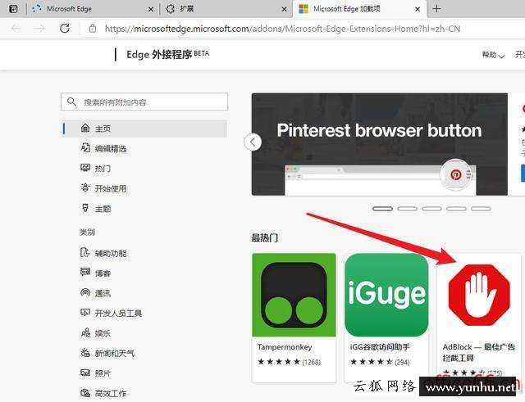Click the 通讯 category icon
The image size is (525, 402).
[85, 293]
